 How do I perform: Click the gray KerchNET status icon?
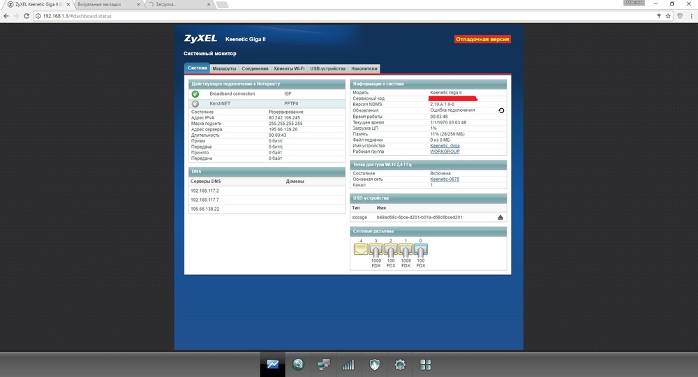click(x=195, y=104)
